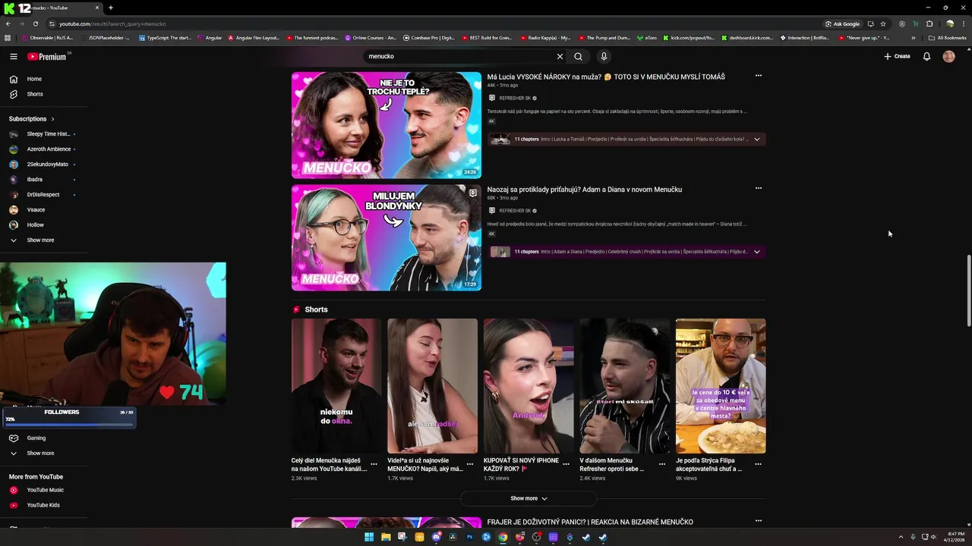Viewport: 972px width, 546px height.
Task: Open the Chrome apps grid in bookmarks bar
Action: point(8,37)
